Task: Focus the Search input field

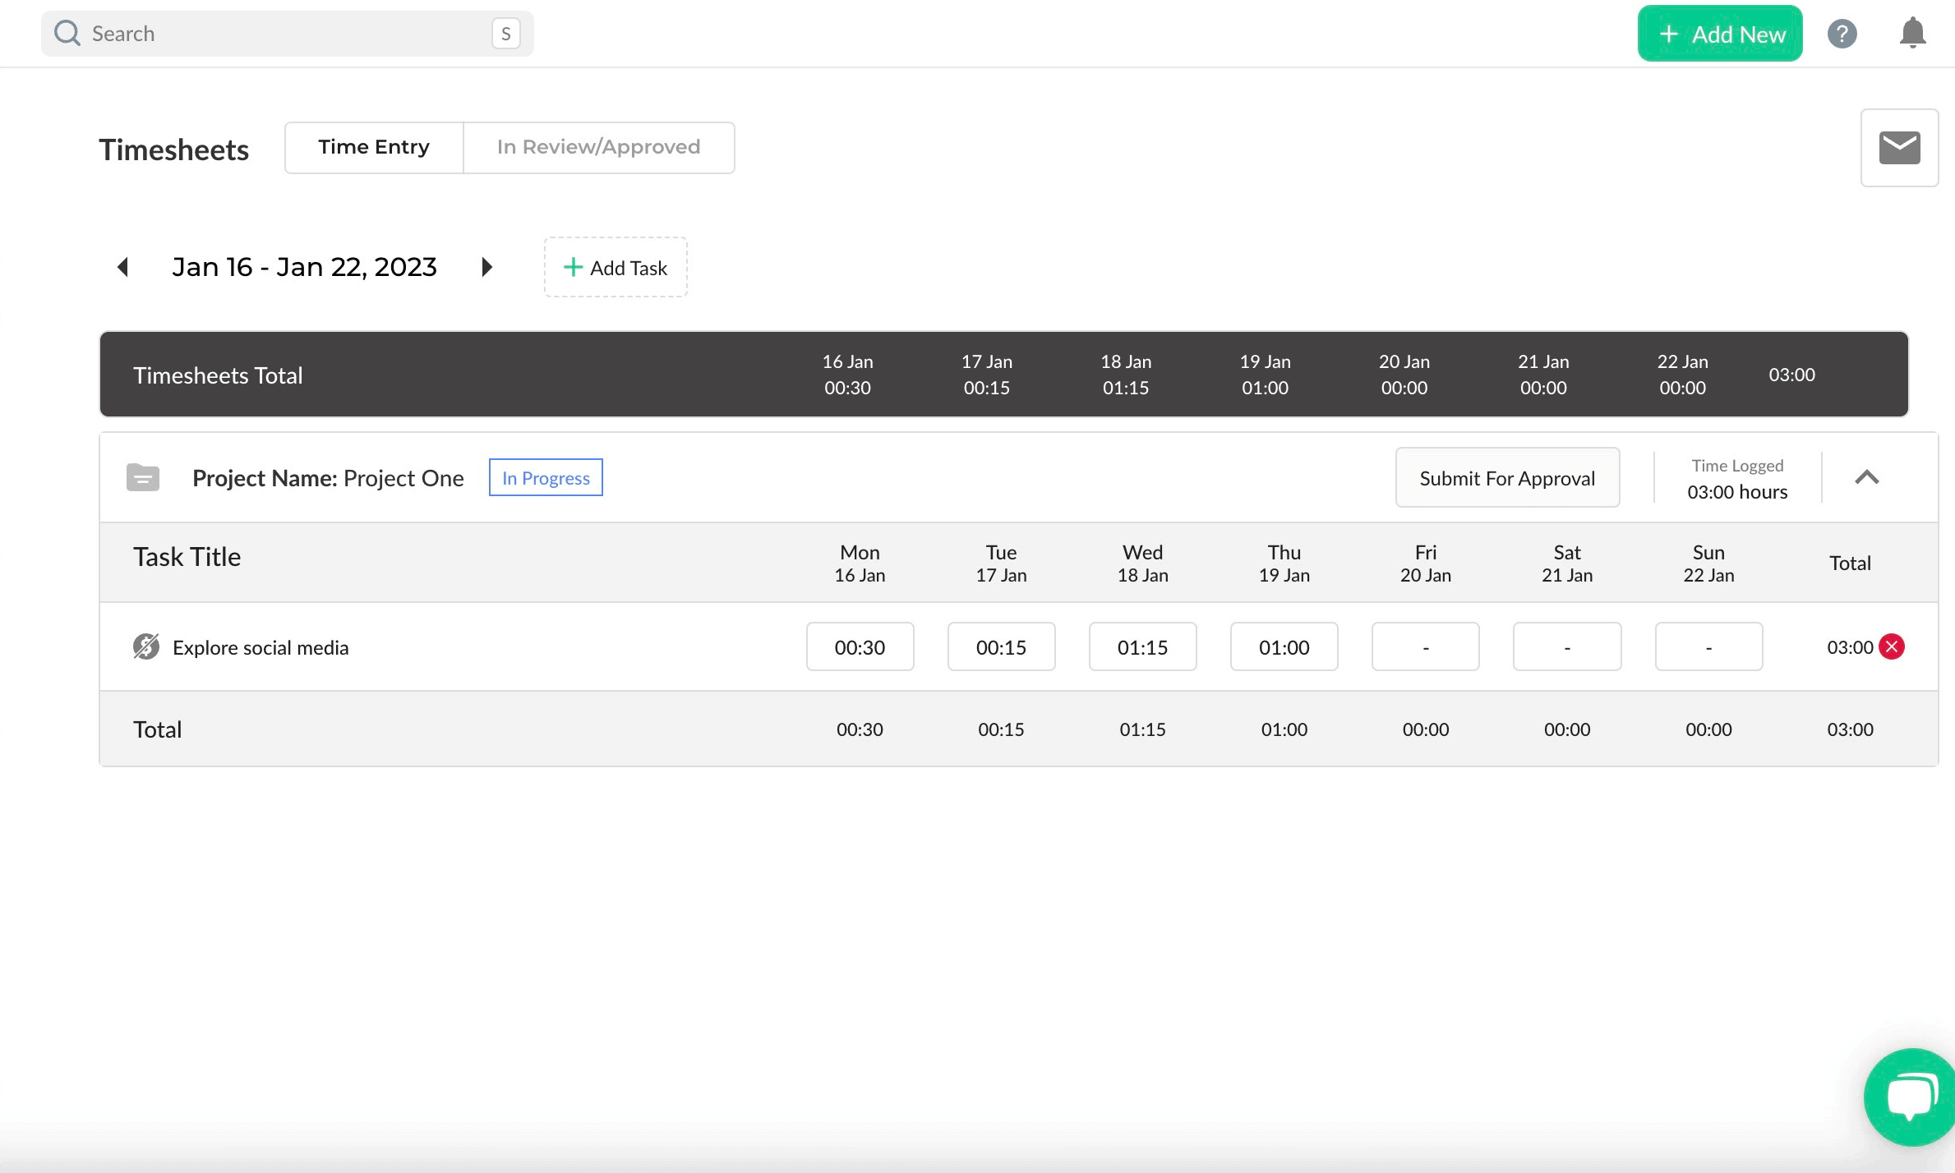Action: (288, 34)
